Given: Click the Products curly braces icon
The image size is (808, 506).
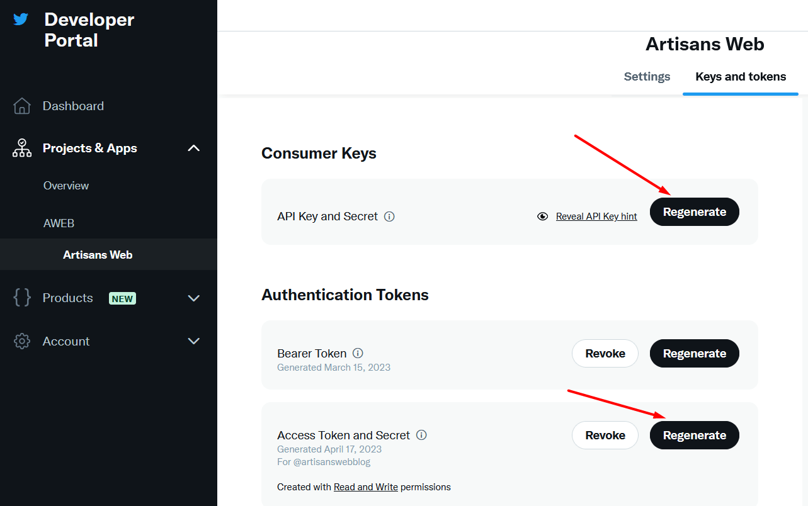Looking at the screenshot, I should click(x=22, y=298).
